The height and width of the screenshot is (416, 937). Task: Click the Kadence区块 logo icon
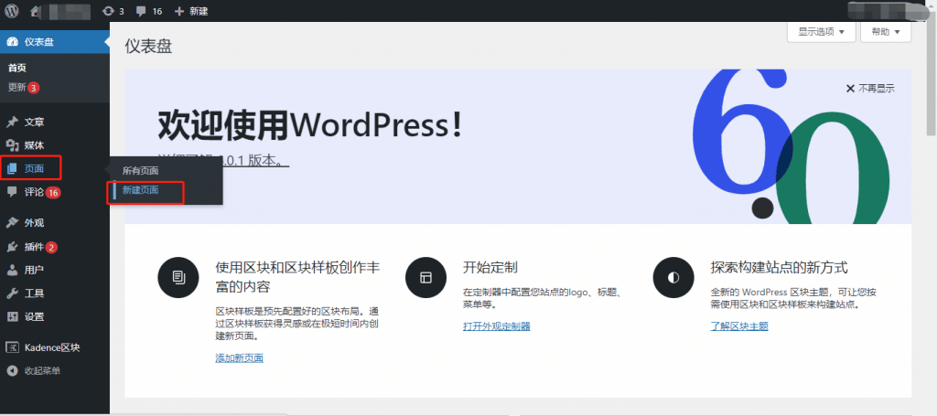[x=12, y=347]
